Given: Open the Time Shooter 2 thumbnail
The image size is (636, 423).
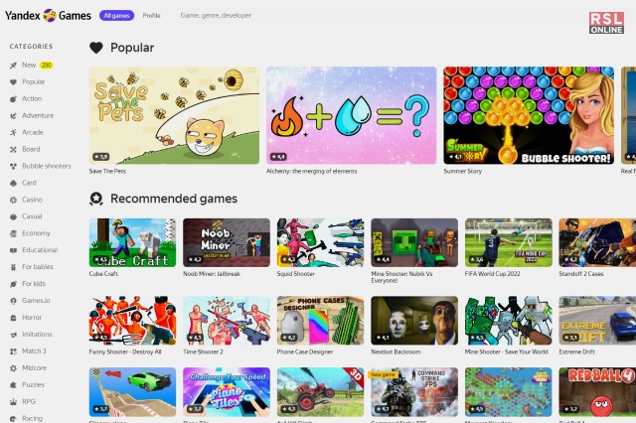Looking at the screenshot, I should pyautogui.click(x=227, y=321).
